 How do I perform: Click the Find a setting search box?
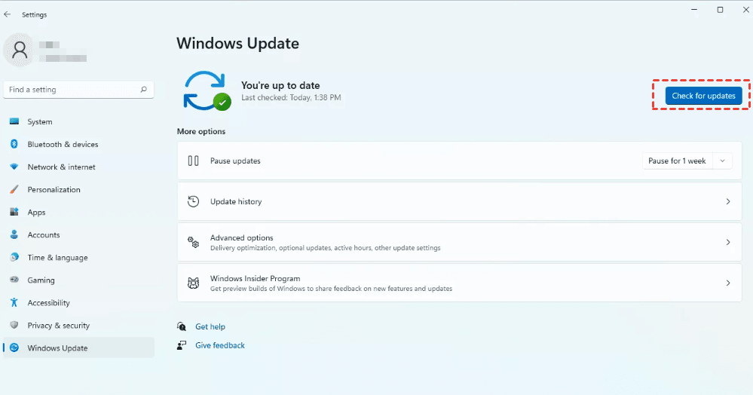(72, 90)
